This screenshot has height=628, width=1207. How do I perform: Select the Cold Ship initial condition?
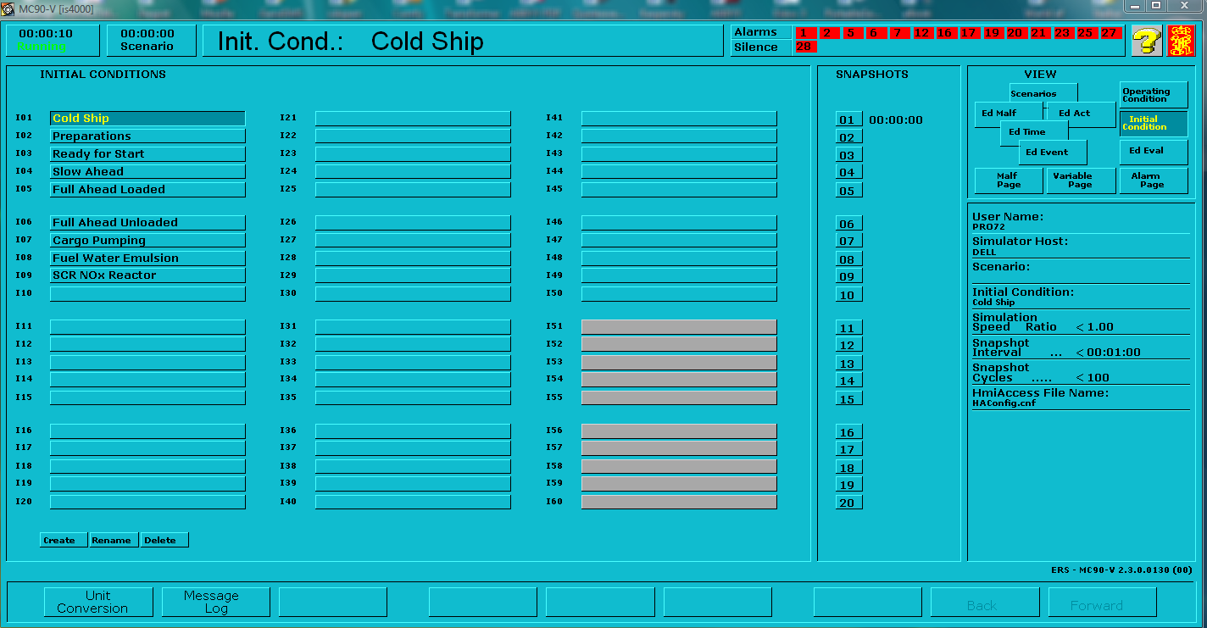click(x=147, y=119)
